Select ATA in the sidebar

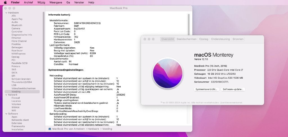pos(13,16)
